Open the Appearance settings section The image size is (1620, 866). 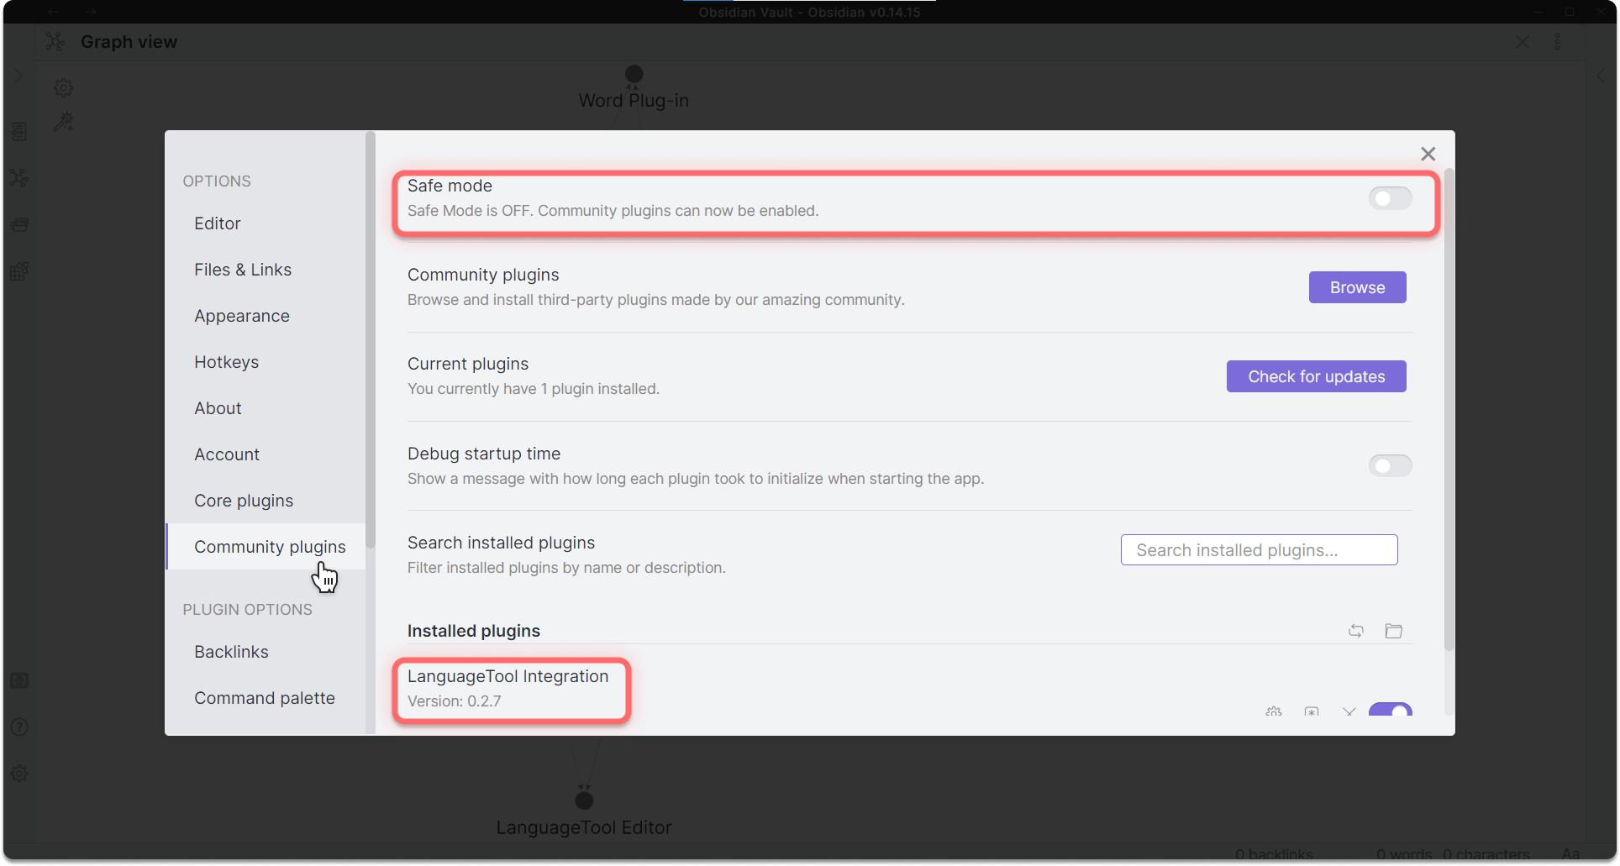tap(266, 316)
